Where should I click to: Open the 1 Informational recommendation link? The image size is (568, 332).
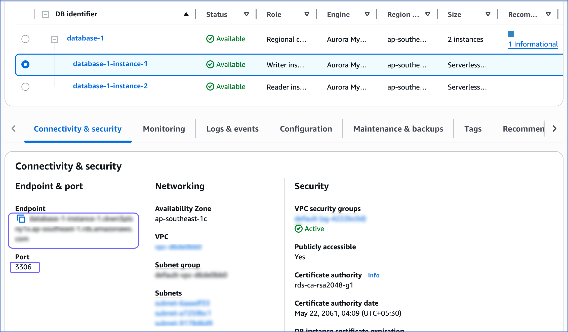tap(533, 44)
